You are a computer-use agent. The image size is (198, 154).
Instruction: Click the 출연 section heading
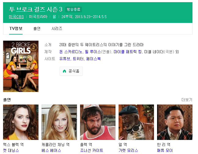[x=7, y=100]
